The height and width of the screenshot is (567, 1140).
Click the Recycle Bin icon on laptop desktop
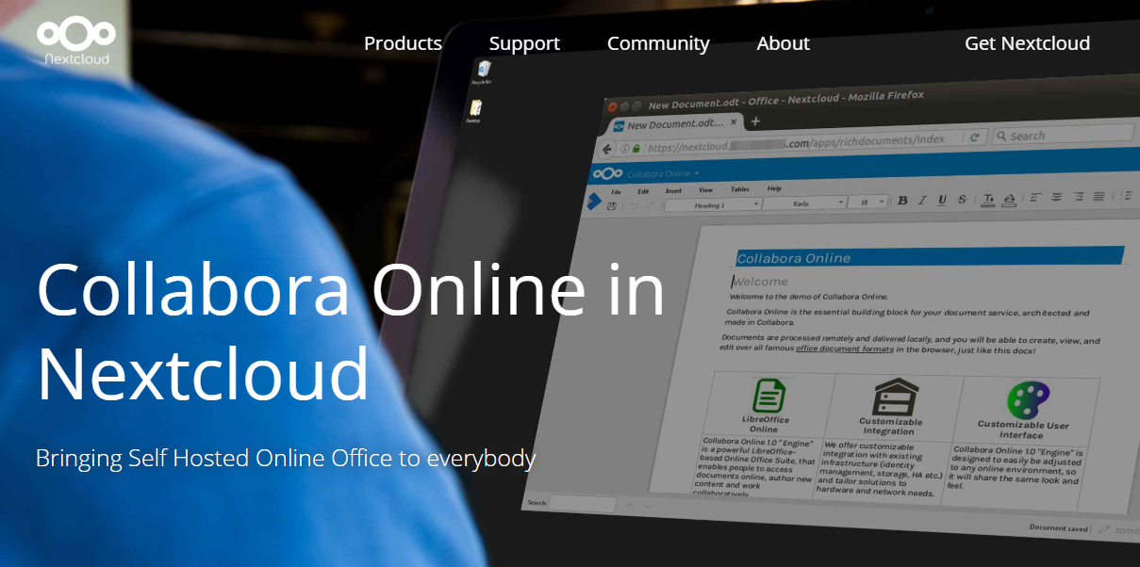pyautogui.click(x=484, y=71)
